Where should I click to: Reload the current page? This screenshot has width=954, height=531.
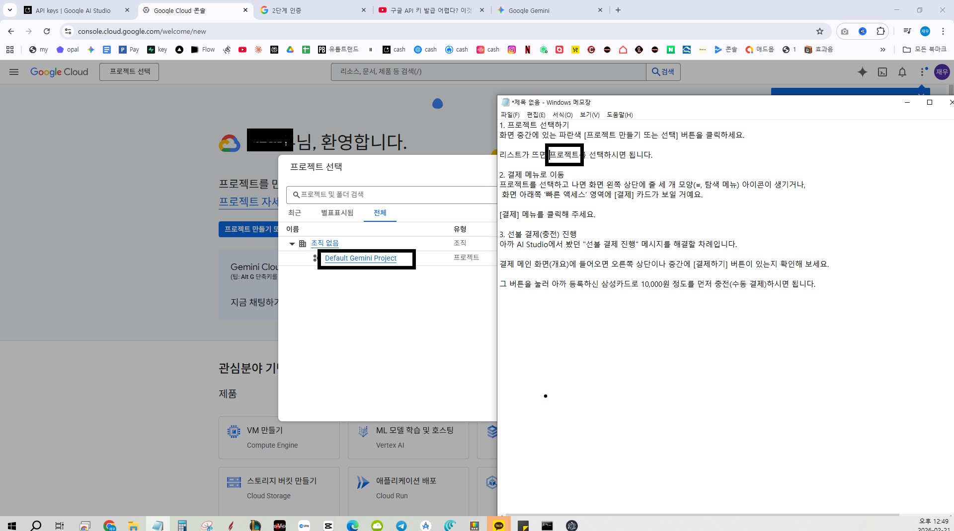(x=47, y=31)
